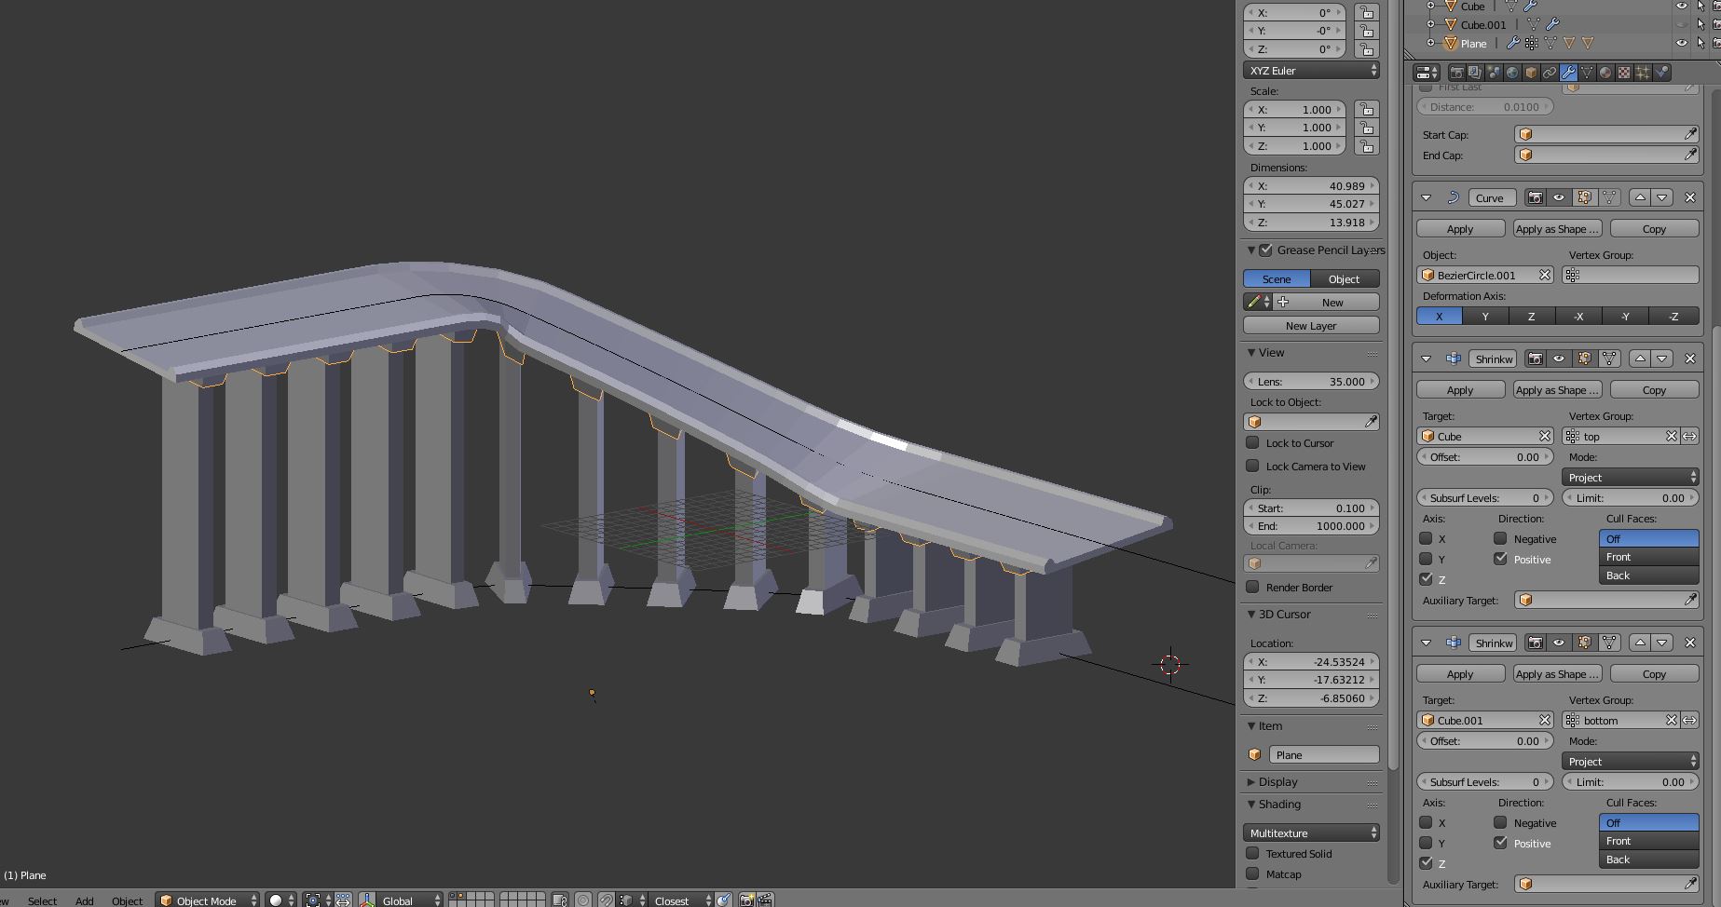
Task: Click the Properties editor type selector icon
Action: [x=1427, y=72]
